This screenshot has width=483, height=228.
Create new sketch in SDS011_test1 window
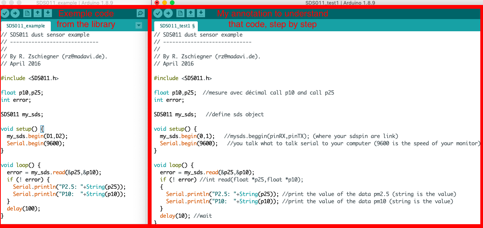point(180,14)
